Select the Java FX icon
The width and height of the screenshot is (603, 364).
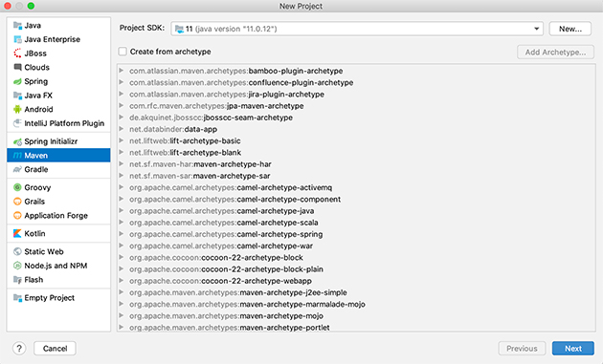pos(17,96)
